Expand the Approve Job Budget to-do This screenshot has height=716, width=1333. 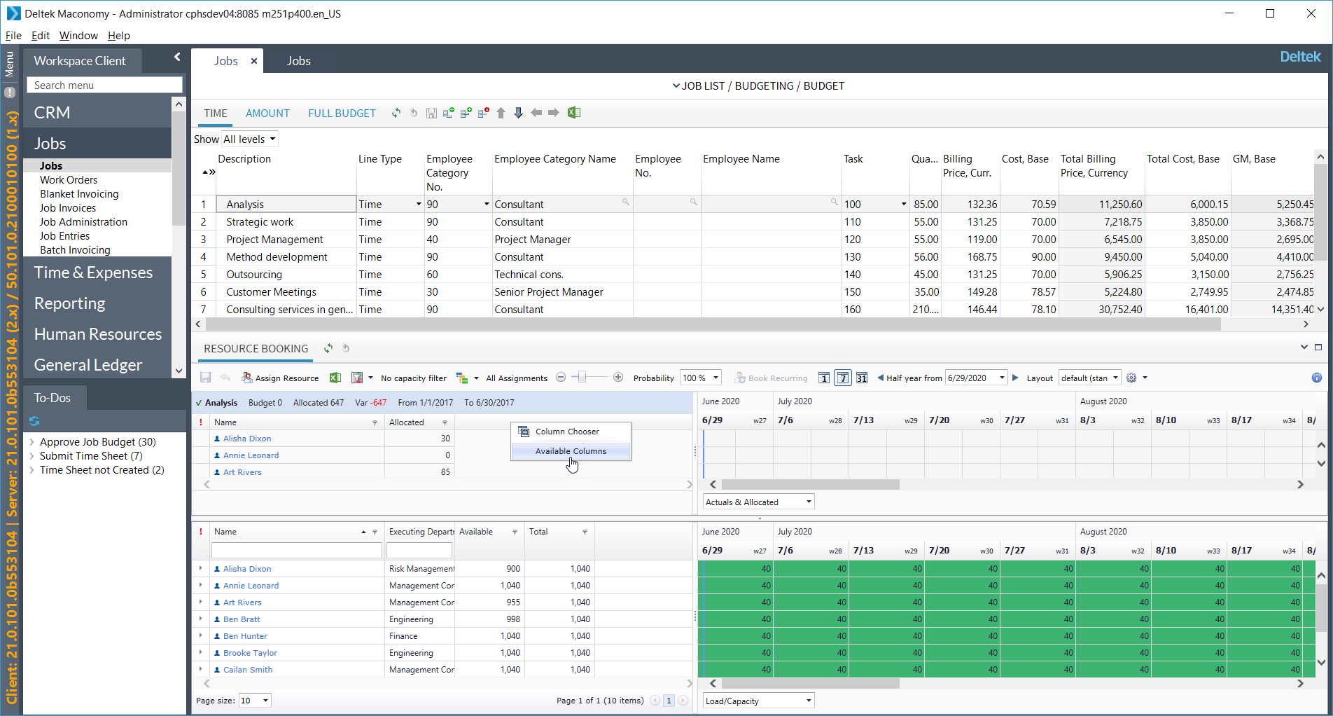32,442
